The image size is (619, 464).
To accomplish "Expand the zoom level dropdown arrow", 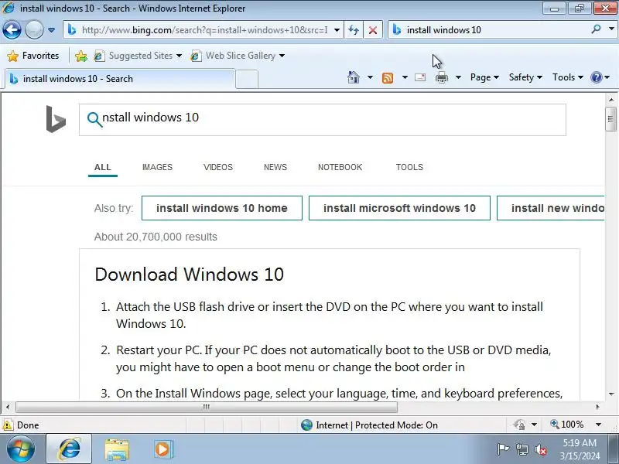I will [598, 425].
